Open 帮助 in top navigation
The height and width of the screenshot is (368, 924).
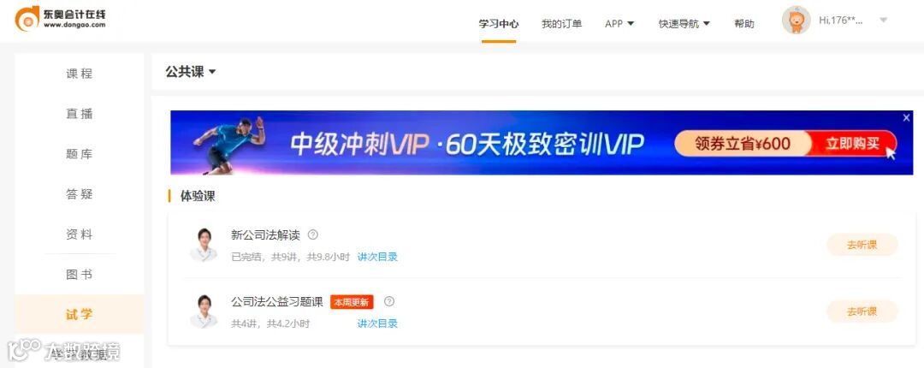click(x=744, y=24)
